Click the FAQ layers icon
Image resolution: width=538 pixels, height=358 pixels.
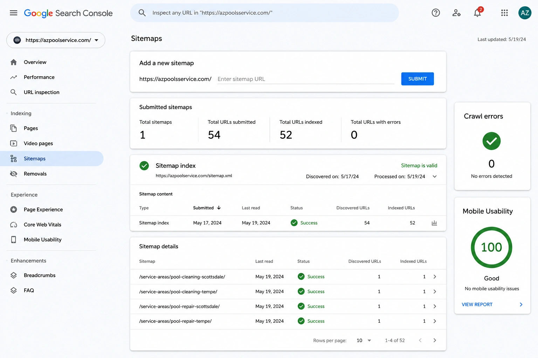click(14, 290)
